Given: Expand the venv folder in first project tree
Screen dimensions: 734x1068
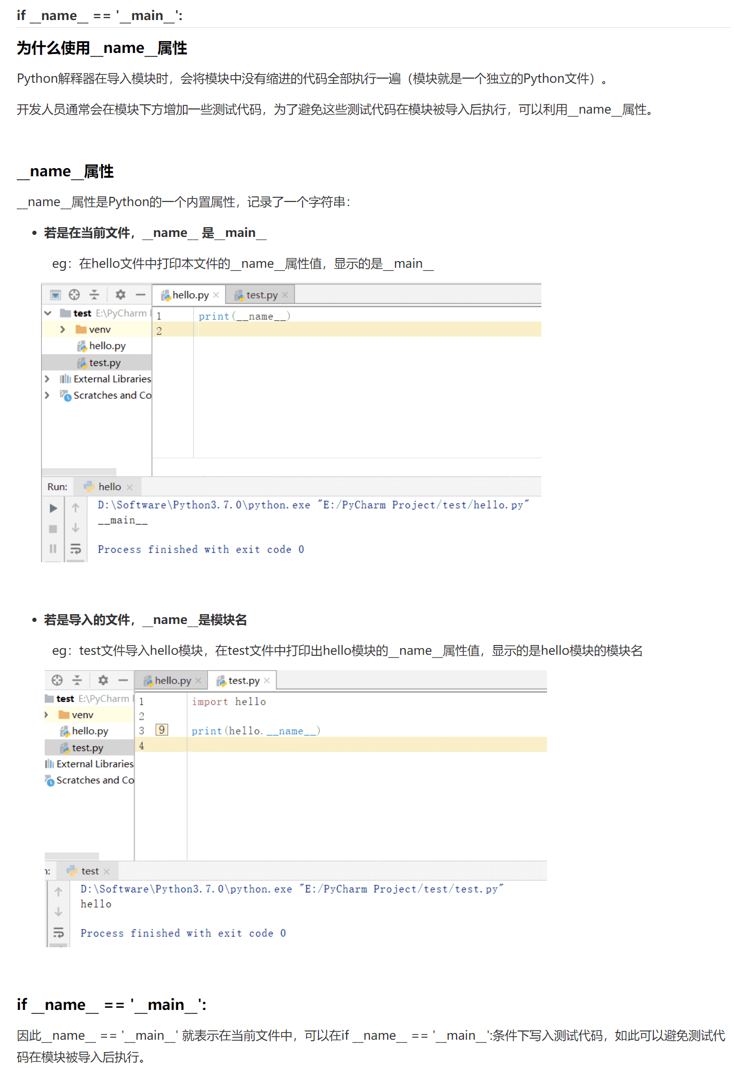Looking at the screenshot, I should (x=63, y=329).
